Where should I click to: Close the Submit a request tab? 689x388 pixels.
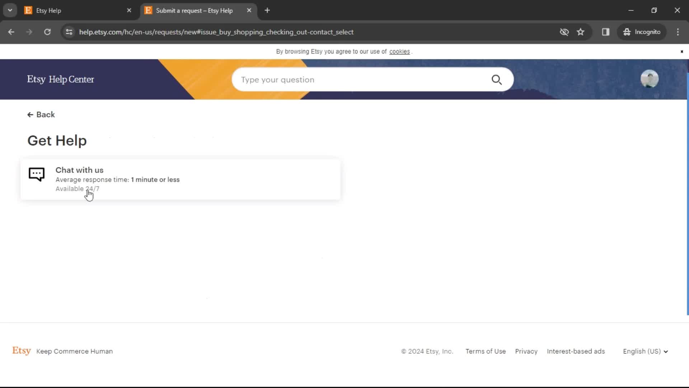[x=249, y=10]
